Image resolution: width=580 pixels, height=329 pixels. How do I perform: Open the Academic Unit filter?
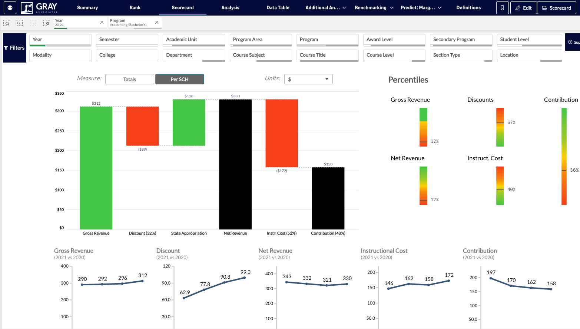pos(194,40)
